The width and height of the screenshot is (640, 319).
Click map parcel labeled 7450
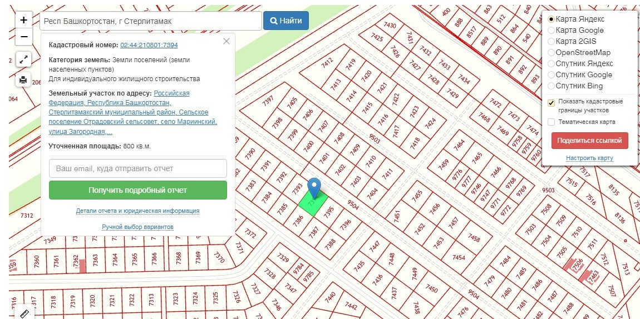431,288
